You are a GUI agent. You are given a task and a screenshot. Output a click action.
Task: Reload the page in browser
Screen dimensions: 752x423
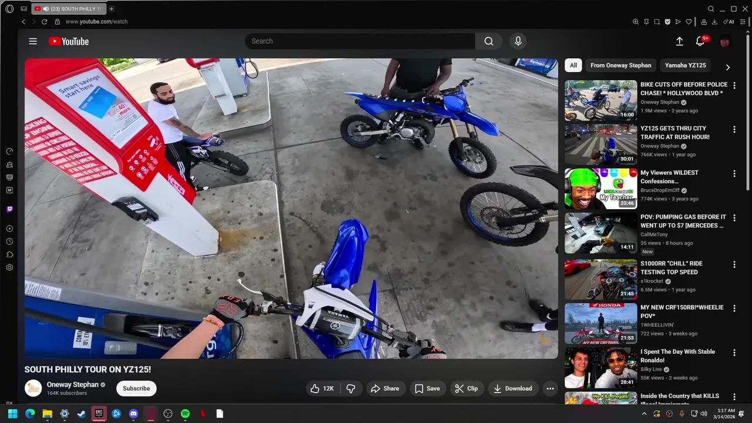click(x=44, y=22)
